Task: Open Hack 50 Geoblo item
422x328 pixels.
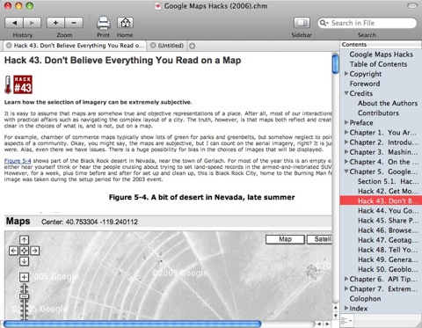Action: (388, 269)
